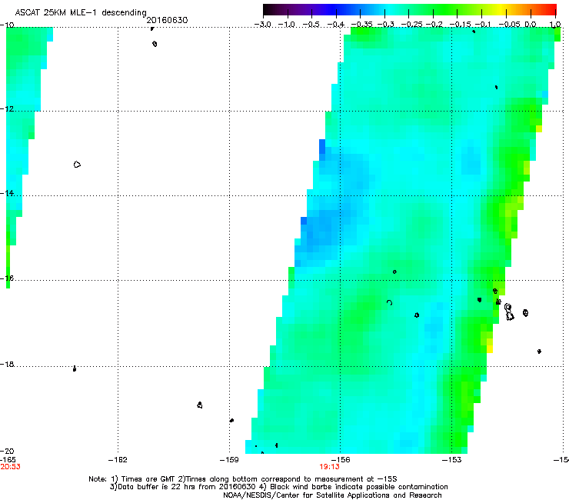Click the longitude label -162
This screenshot has width=569, height=500.
click(118, 460)
